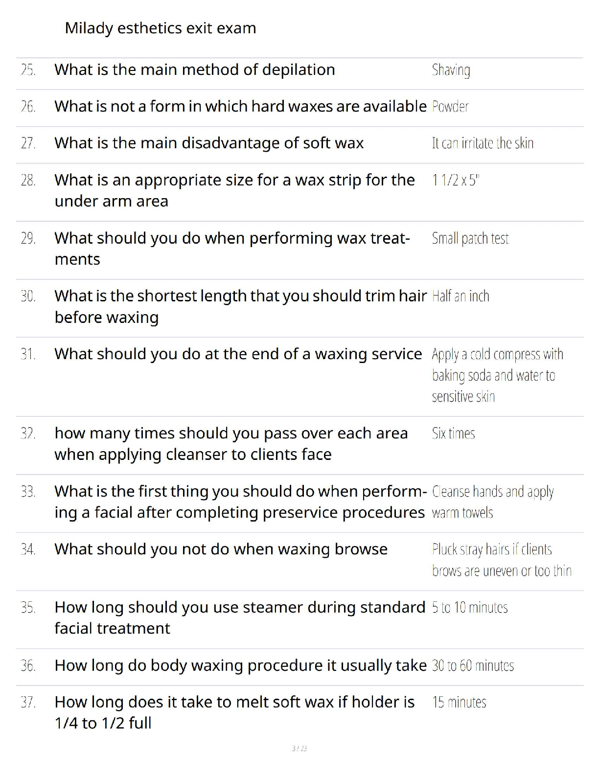Click the answer 'It can irritate the skin'
The height and width of the screenshot is (775, 599).
tap(483, 143)
